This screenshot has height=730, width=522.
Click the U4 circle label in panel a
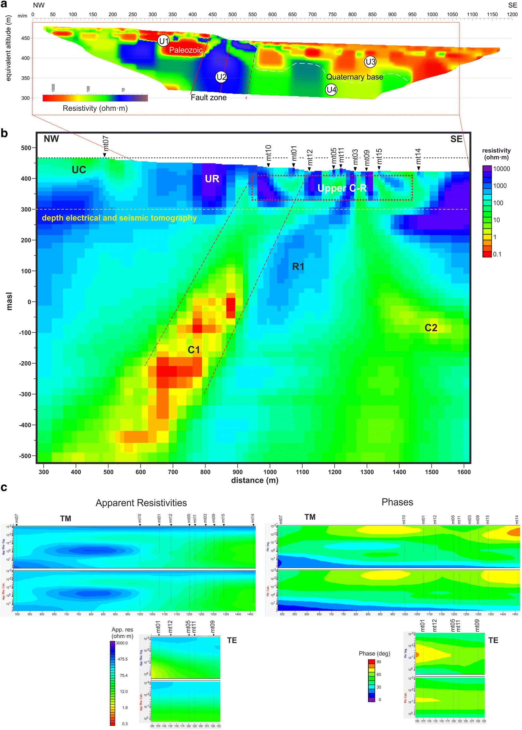331,90
